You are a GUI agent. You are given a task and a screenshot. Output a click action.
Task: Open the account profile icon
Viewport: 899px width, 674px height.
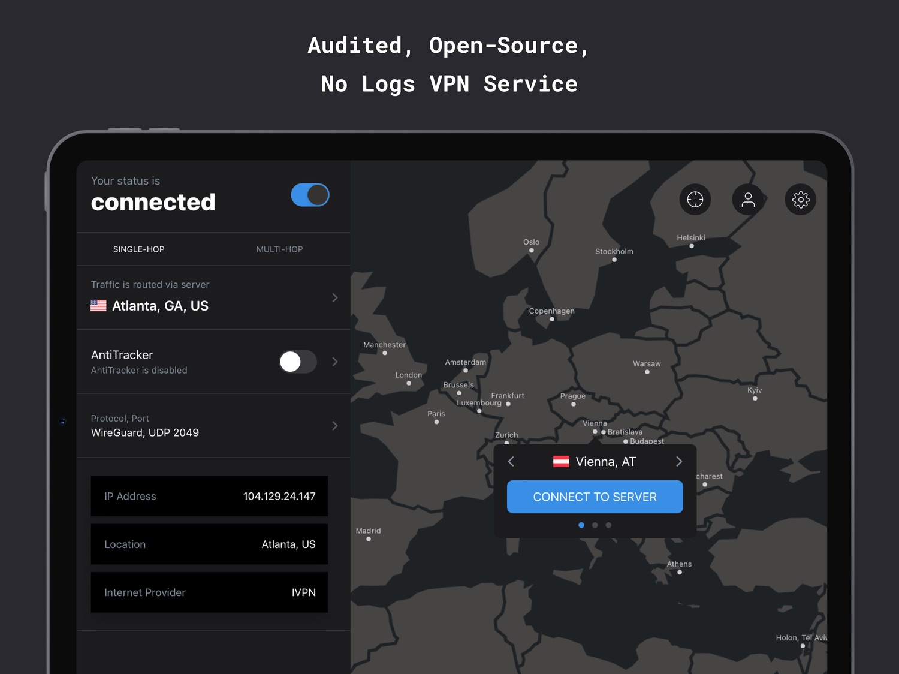[x=748, y=200]
